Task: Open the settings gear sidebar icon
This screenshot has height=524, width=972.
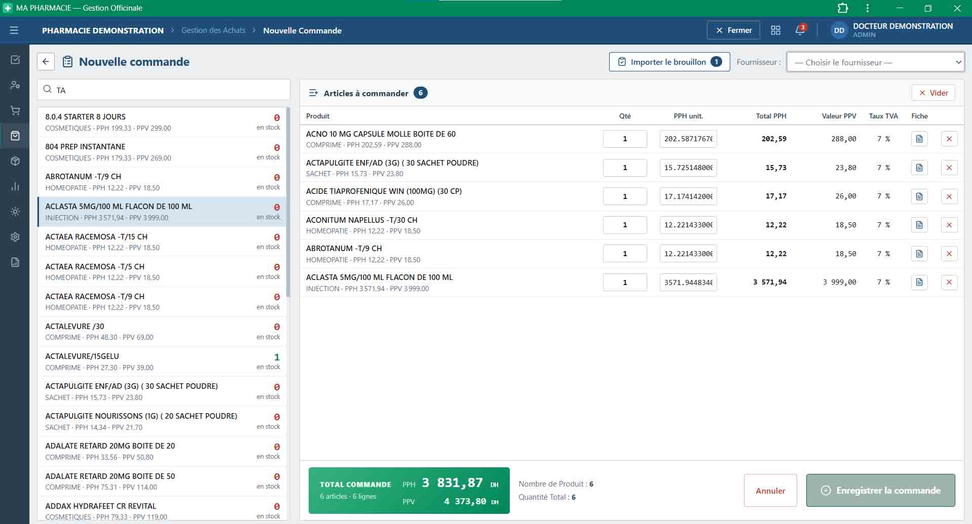Action: point(15,237)
